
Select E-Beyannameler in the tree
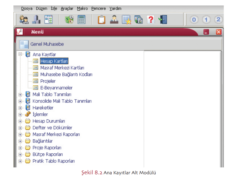(56, 88)
